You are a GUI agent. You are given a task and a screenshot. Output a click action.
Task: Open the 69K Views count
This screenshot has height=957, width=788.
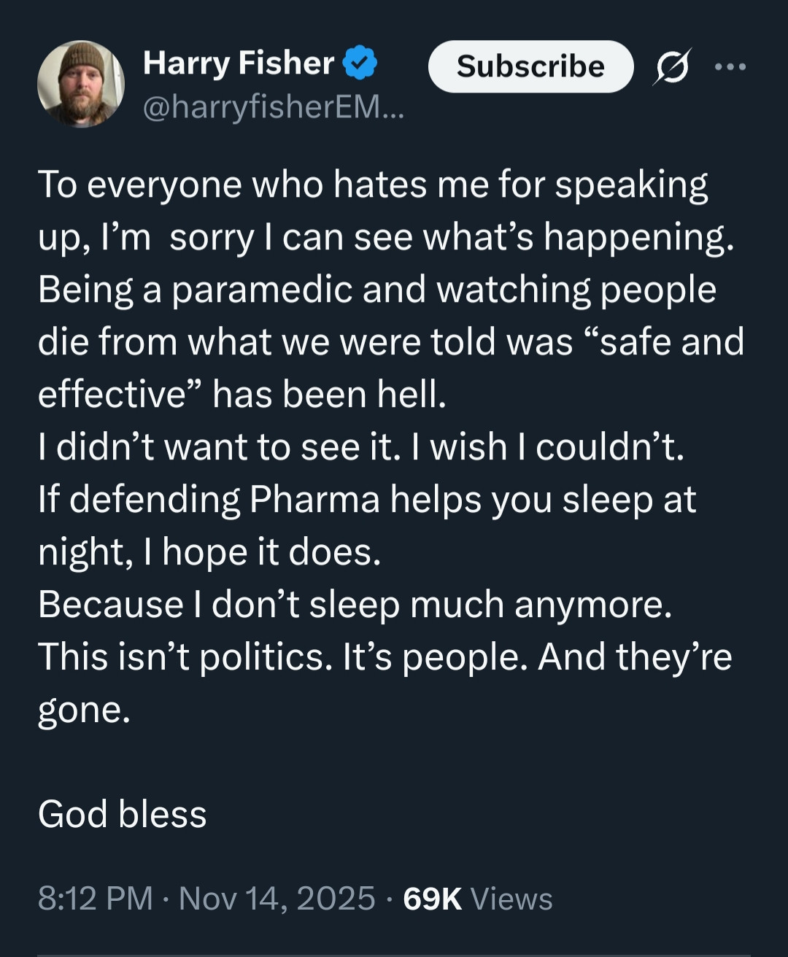(432, 898)
